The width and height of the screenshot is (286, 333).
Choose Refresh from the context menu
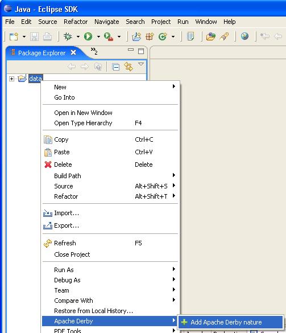110,243
